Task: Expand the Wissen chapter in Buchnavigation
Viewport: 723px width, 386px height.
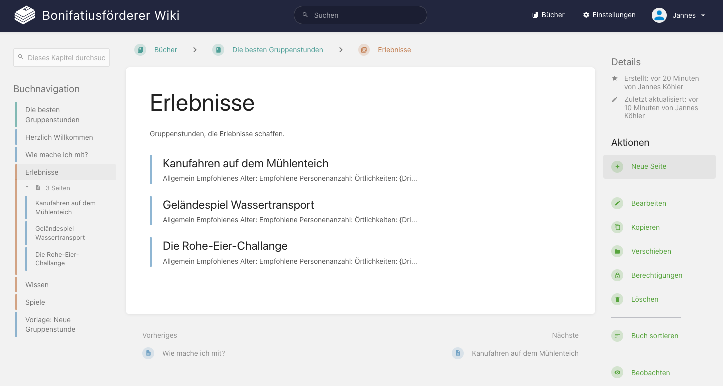Action: pyautogui.click(x=37, y=285)
